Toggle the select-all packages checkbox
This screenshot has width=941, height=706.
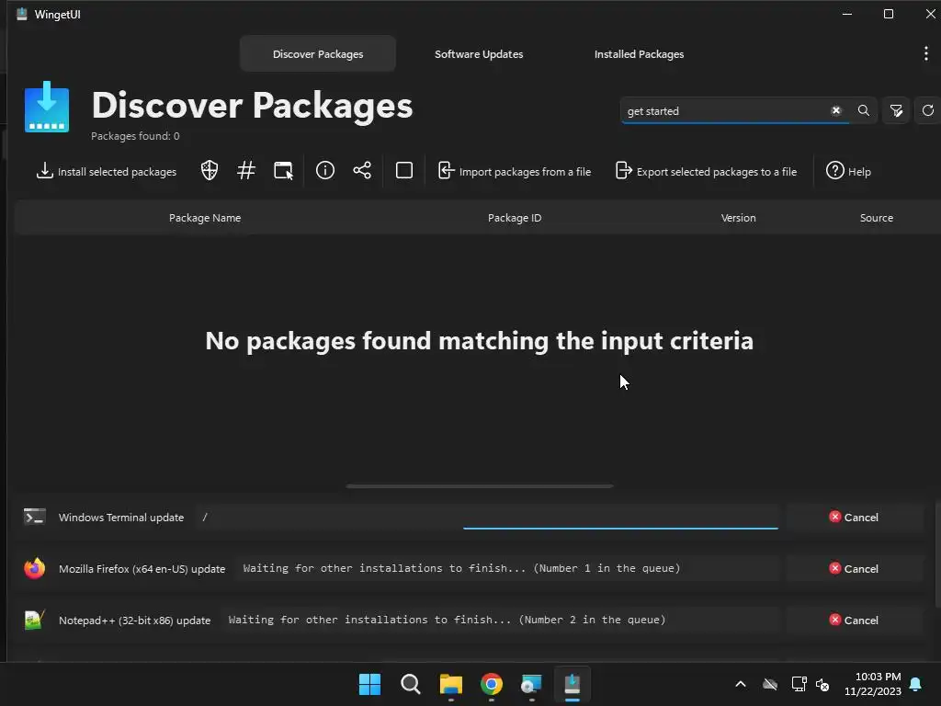click(x=404, y=171)
